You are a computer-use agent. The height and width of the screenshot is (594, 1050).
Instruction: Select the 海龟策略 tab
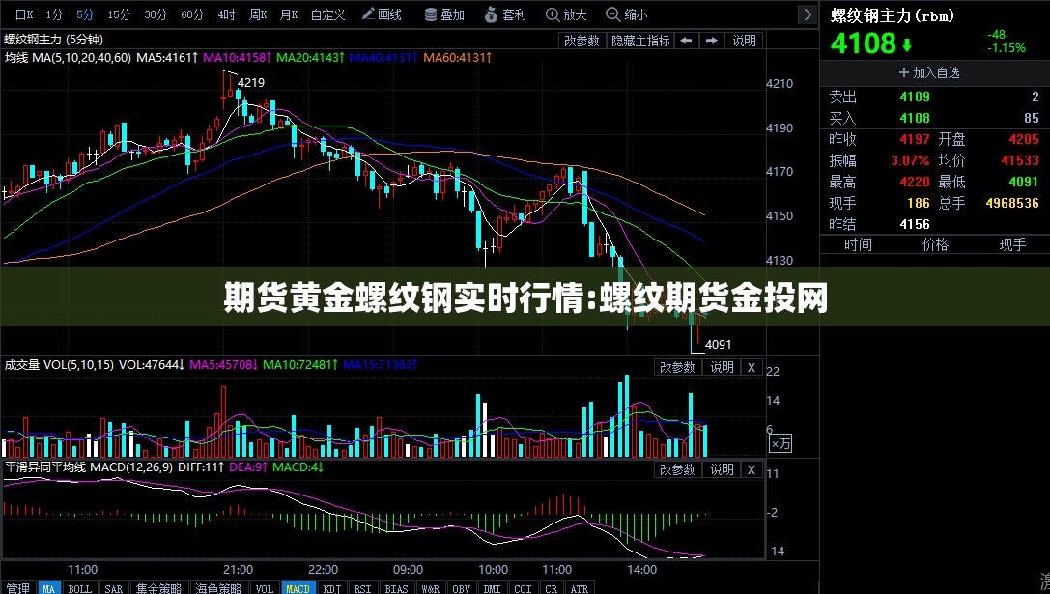[x=219, y=588]
